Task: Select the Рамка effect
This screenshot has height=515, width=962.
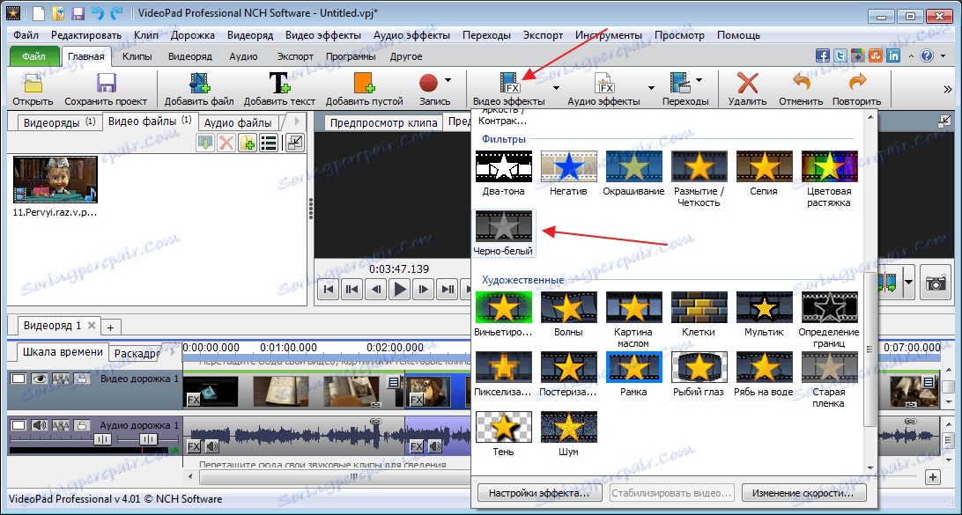Action: point(633,374)
